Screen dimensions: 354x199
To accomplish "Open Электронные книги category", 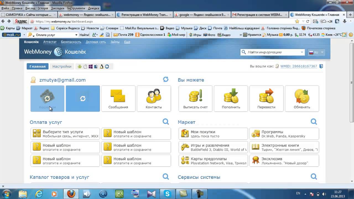I will tap(284, 147).
